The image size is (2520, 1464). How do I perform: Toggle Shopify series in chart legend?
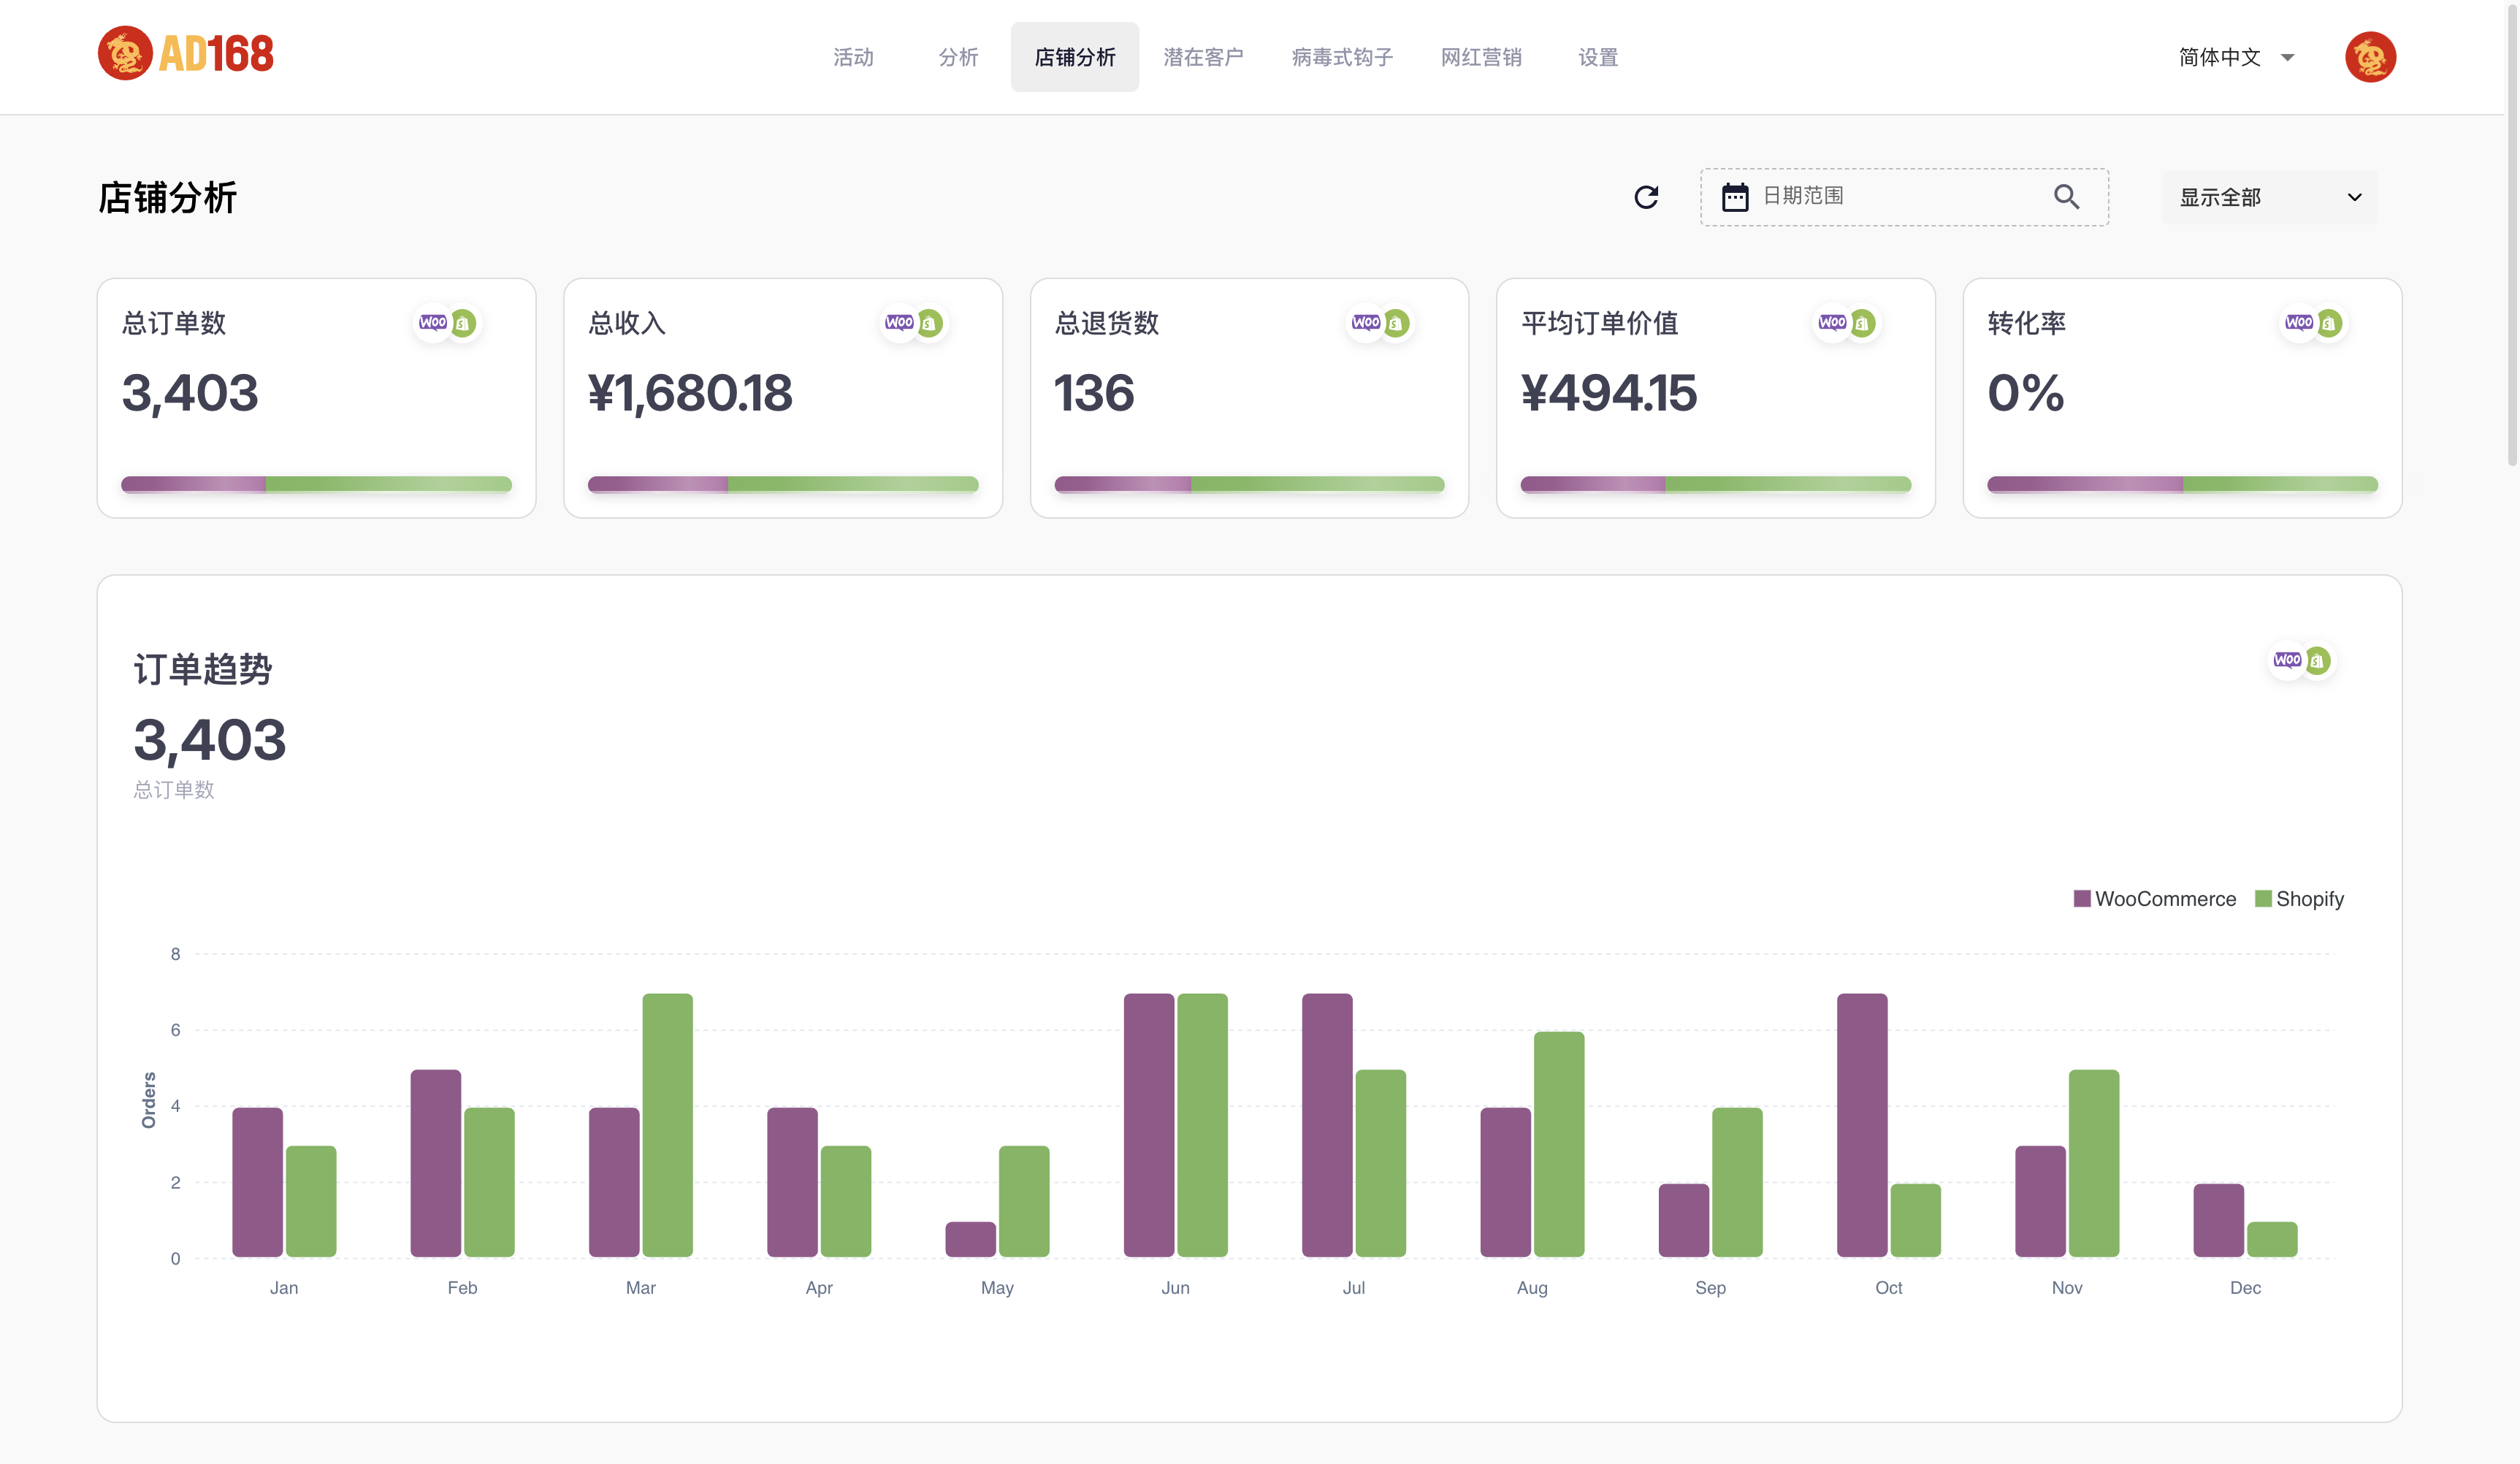click(x=2300, y=899)
